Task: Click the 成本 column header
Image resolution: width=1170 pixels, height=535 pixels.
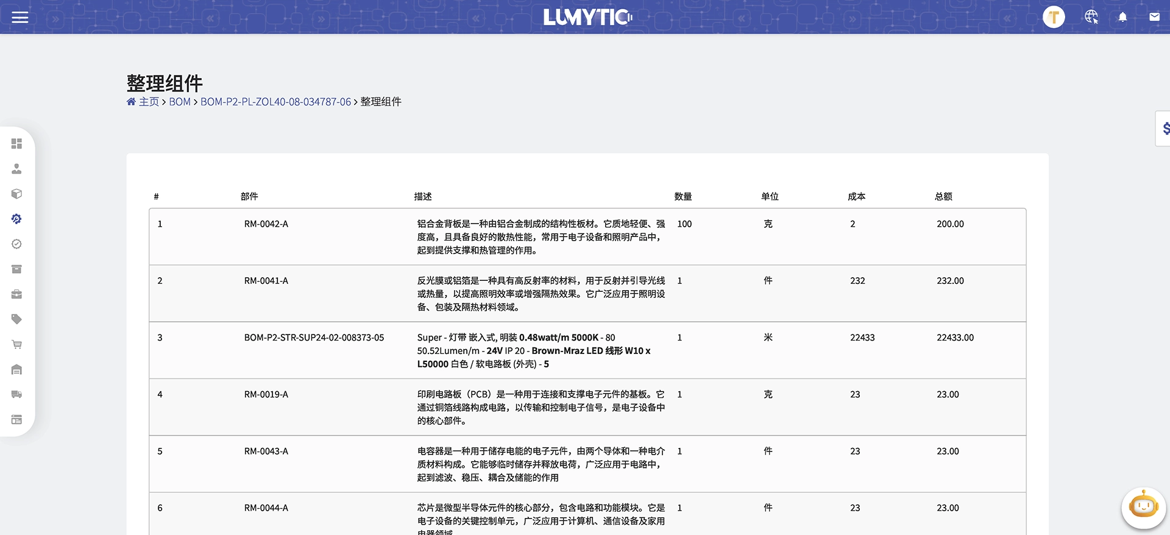Action: coord(856,196)
